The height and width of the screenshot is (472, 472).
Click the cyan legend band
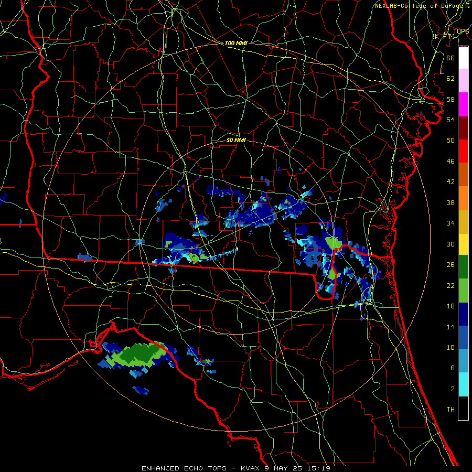pyautogui.click(x=463, y=384)
